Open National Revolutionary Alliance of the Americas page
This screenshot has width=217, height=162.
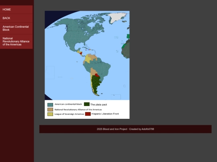pyautogui.click(x=16, y=42)
